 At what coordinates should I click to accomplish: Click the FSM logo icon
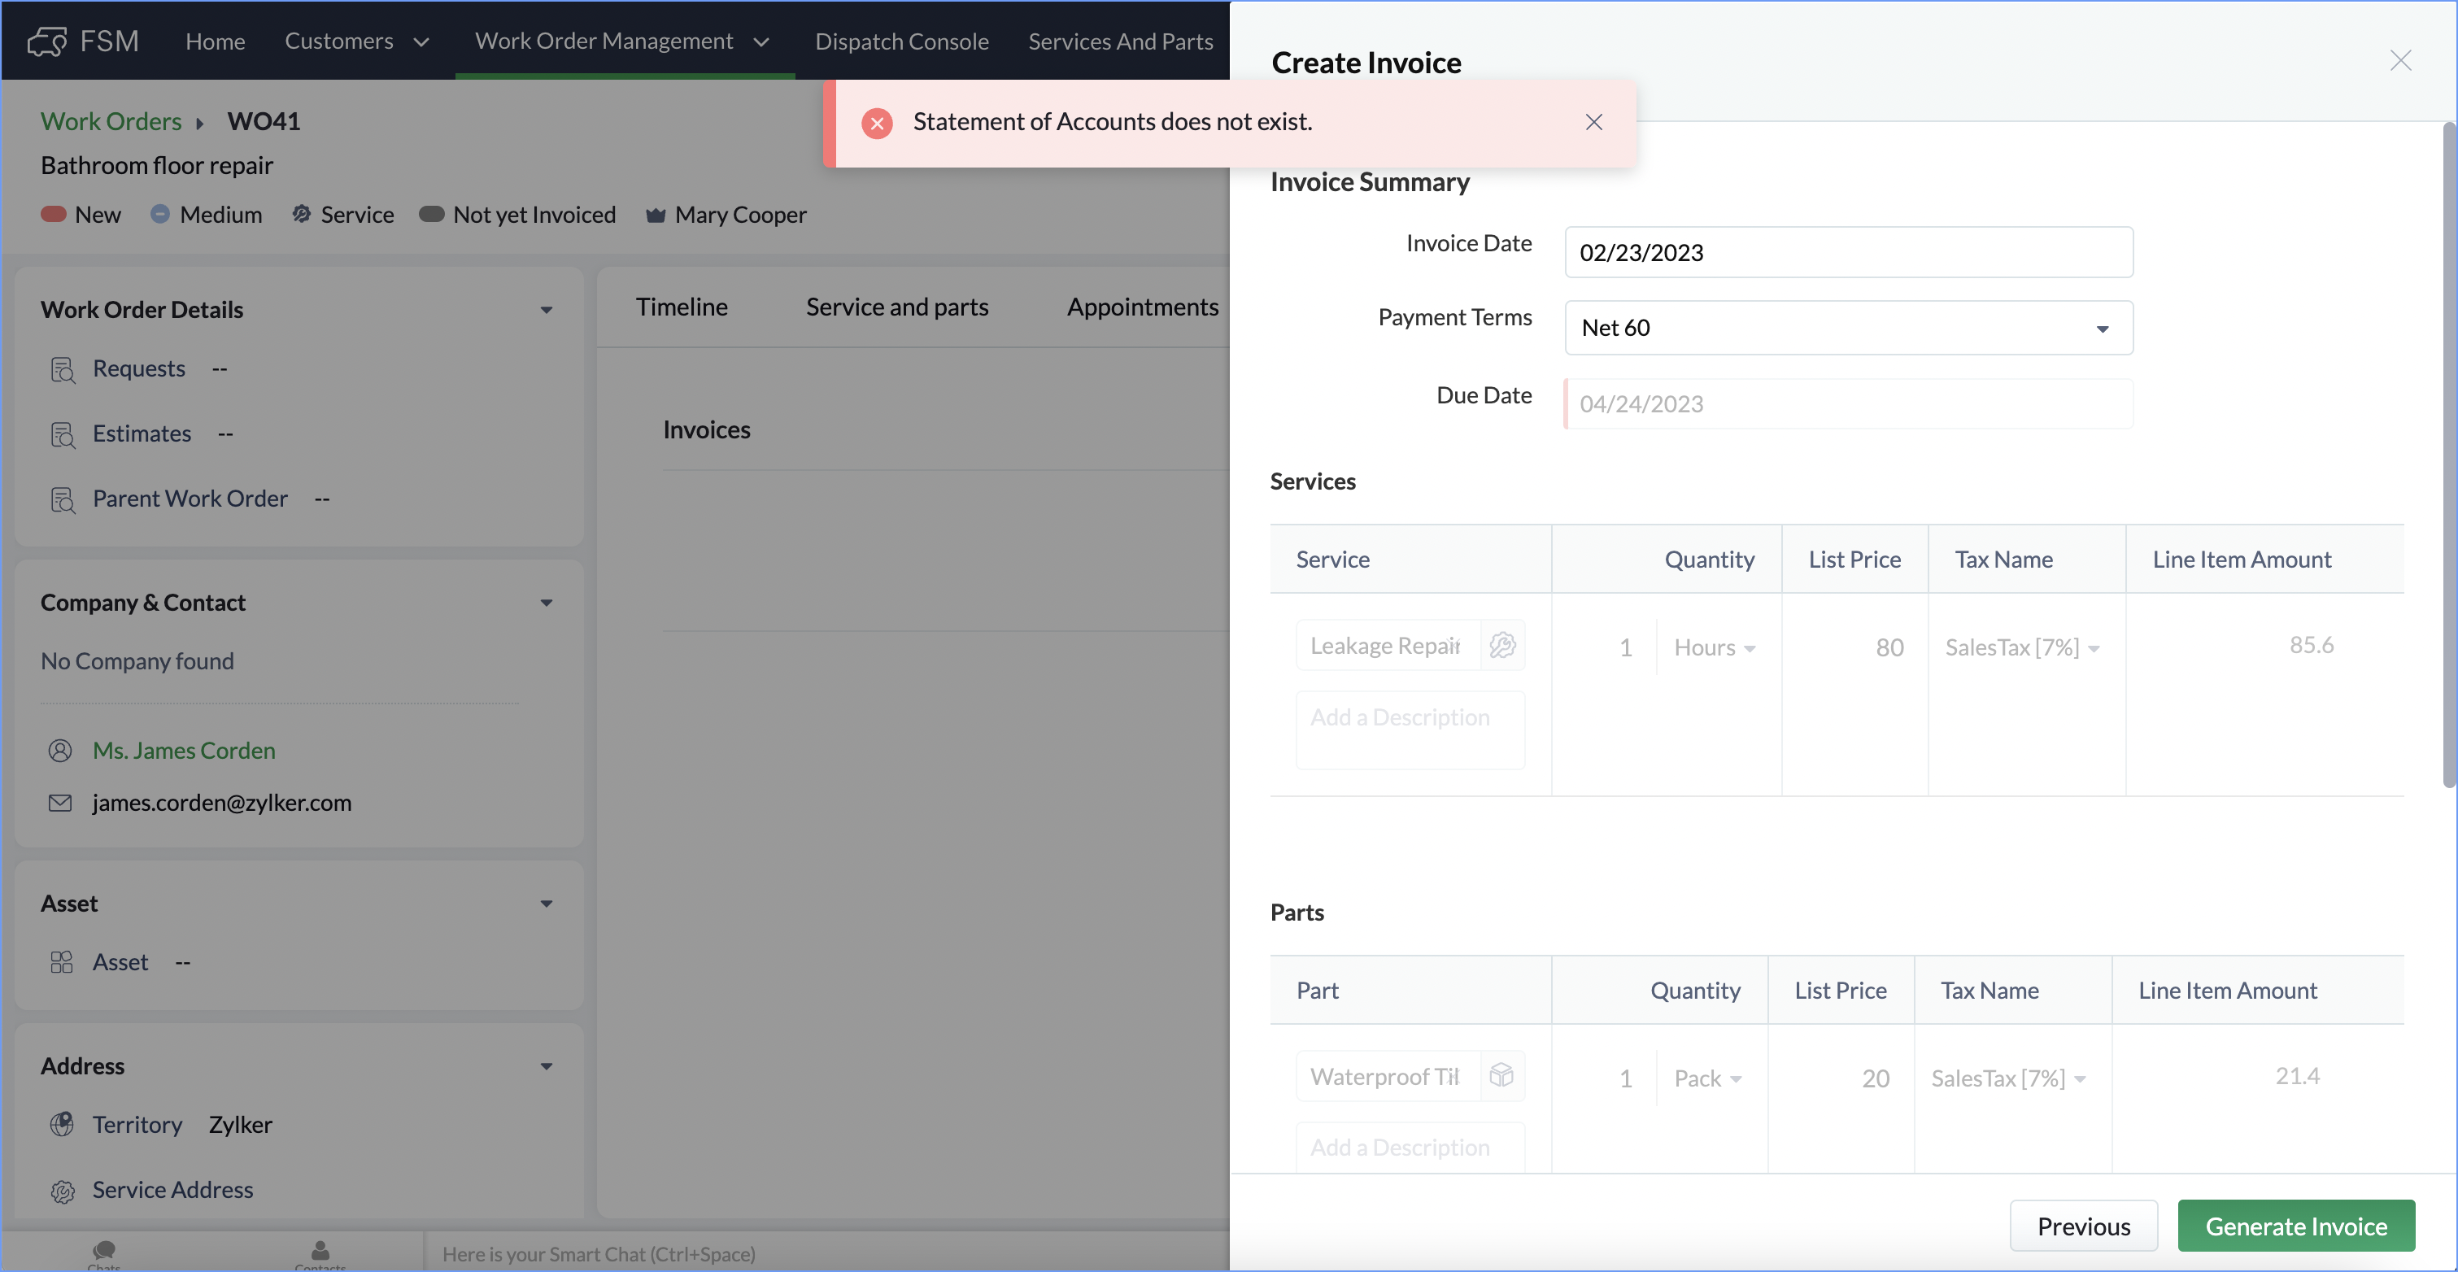[x=46, y=41]
